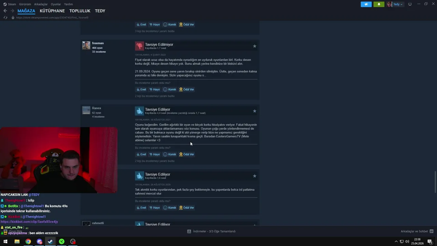Click the star icon on Ranex's review
437x246 pixels.
click(254, 111)
